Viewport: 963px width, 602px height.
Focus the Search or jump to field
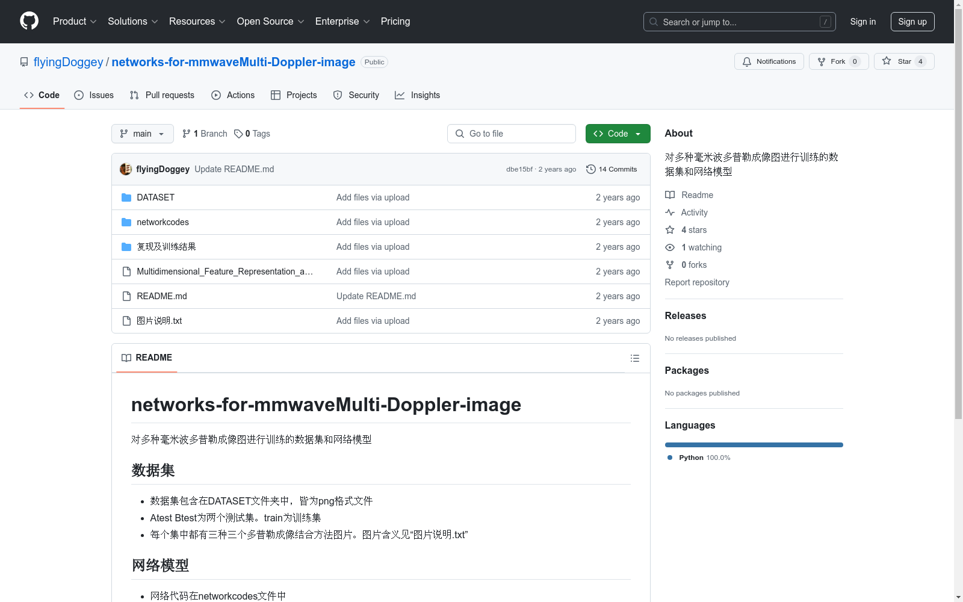(x=739, y=22)
